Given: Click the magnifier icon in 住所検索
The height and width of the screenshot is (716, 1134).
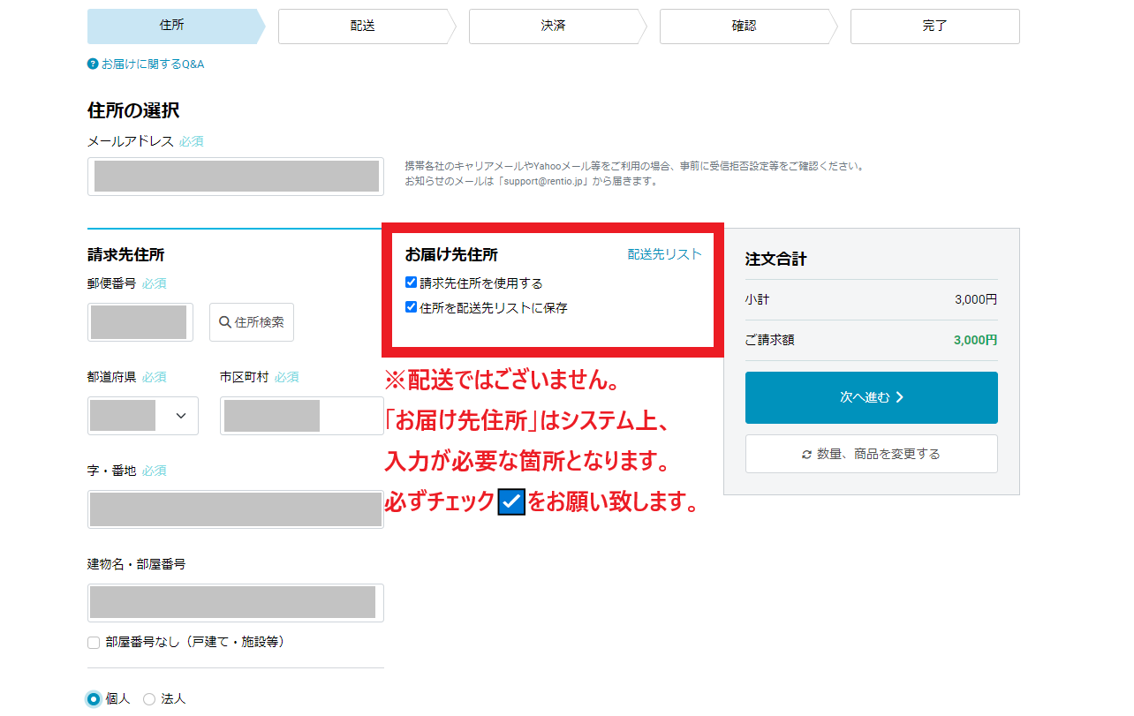Looking at the screenshot, I should pos(225,322).
